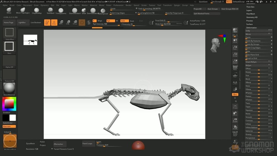Click the ZRemesher button
This screenshot has height=156, width=277.
(60, 144)
